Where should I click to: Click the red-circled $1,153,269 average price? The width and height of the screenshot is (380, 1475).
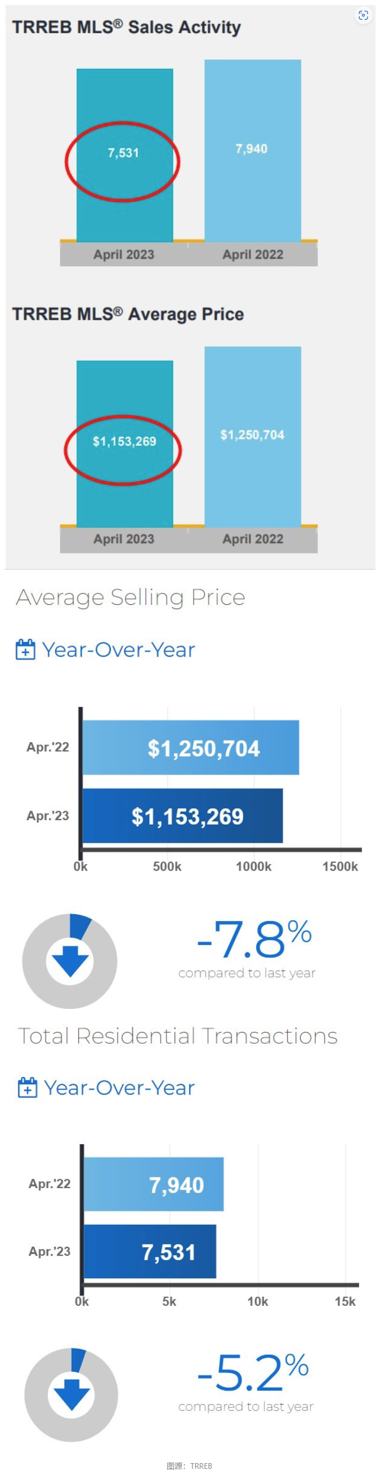(124, 441)
